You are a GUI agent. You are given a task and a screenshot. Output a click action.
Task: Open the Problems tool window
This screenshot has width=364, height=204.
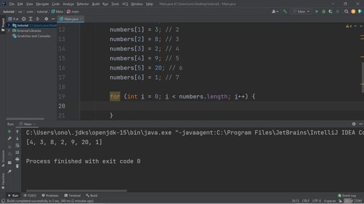click(50, 195)
